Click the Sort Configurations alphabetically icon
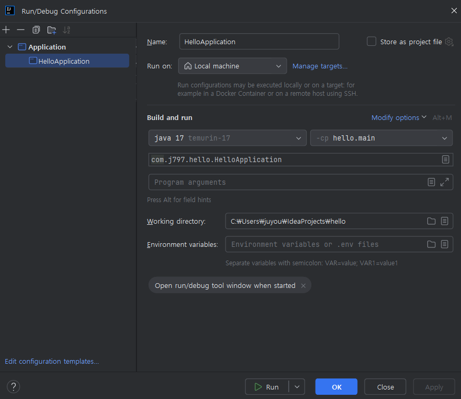Viewport: 461px width, 399px height. click(66, 30)
